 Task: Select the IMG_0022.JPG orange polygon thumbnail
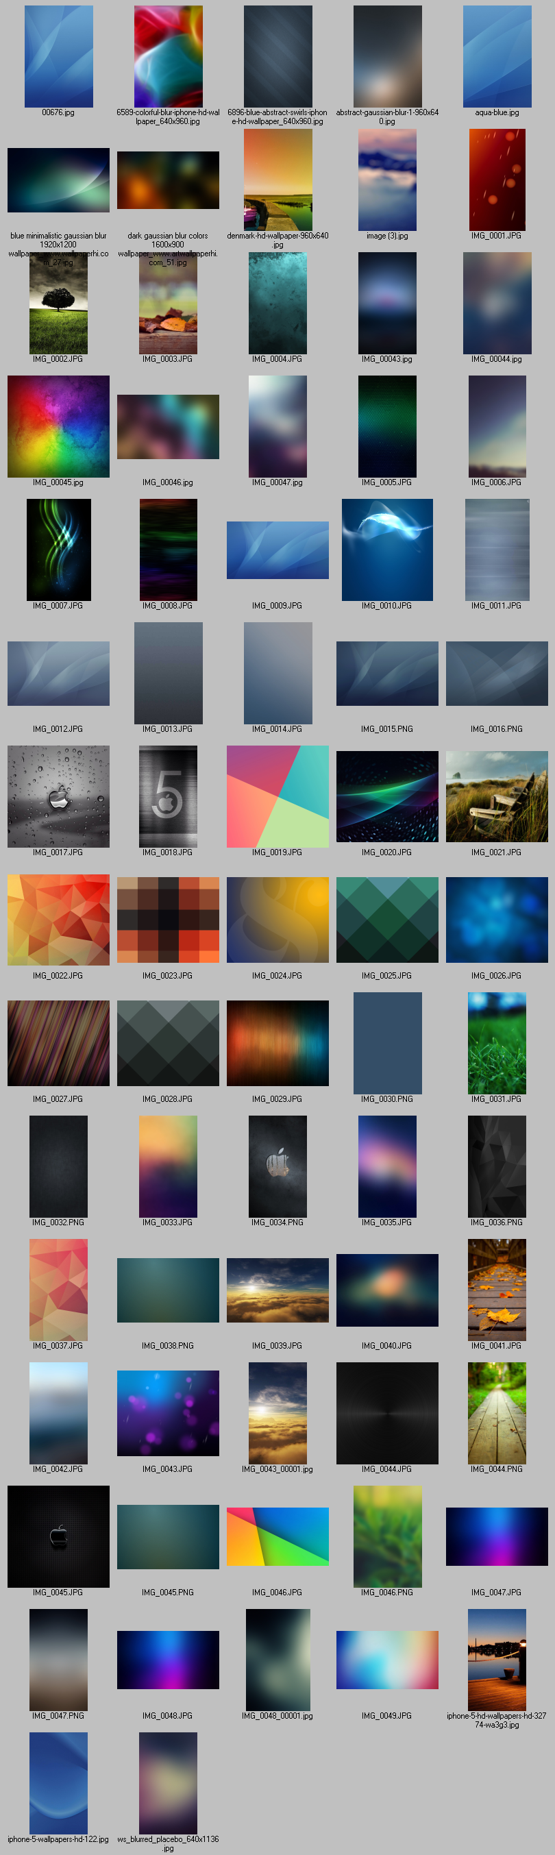tap(58, 920)
